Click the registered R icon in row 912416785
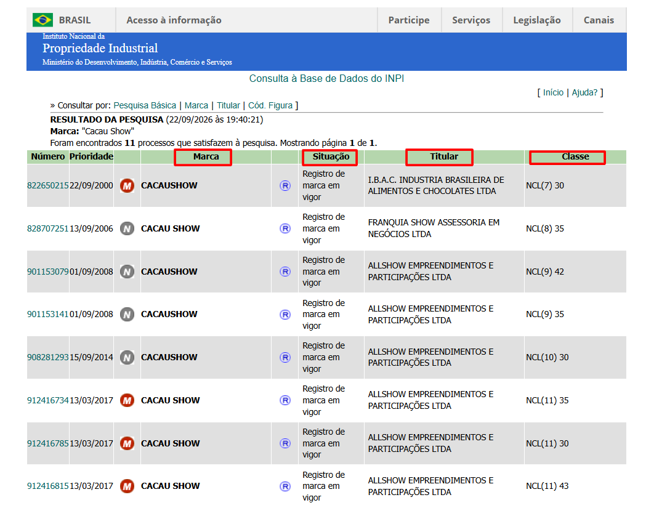Image resolution: width=654 pixels, height=508 pixels. 285,443
